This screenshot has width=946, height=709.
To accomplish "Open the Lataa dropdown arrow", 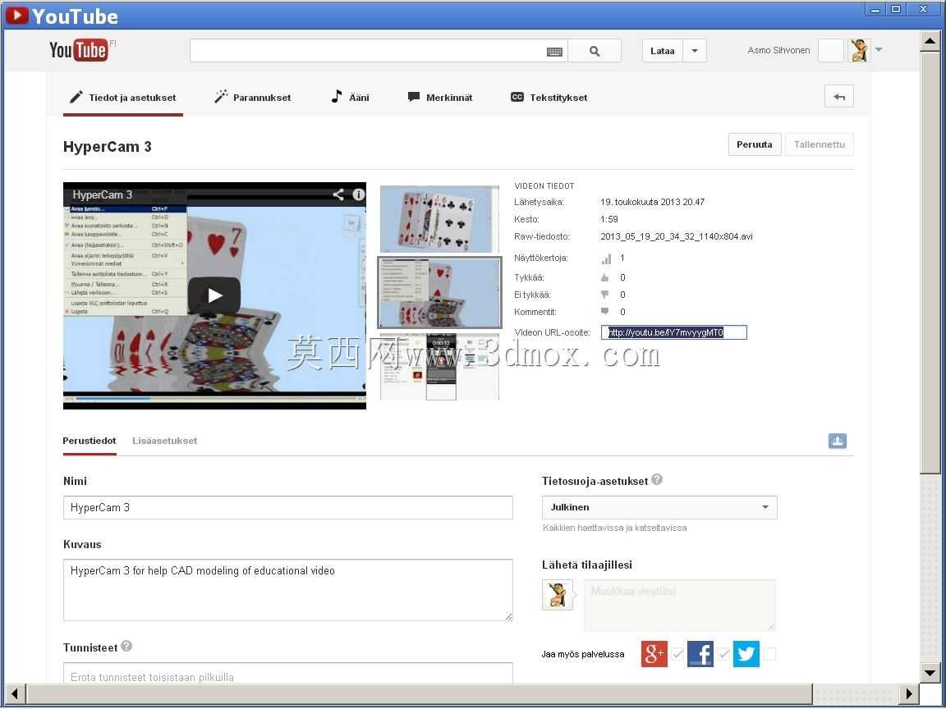I will point(695,51).
